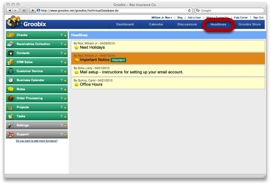Open the Order Processing menu item
This screenshot has height=185, width=271.
pos(37,98)
